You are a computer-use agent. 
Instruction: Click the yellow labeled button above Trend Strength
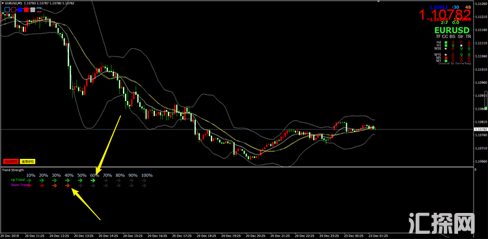28,162
